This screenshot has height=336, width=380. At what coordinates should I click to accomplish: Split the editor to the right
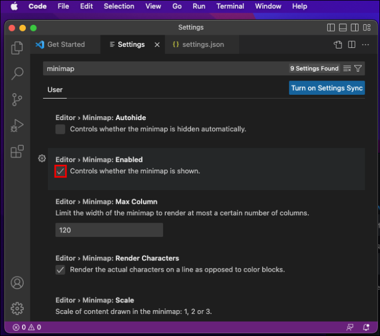tap(352, 45)
